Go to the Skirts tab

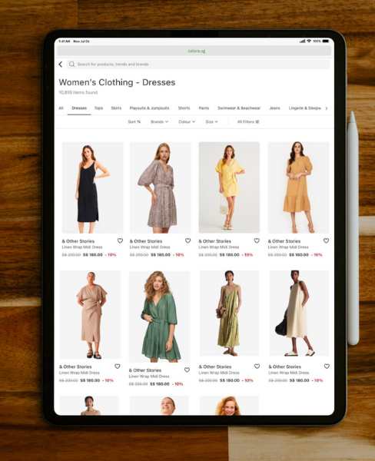(x=116, y=108)
